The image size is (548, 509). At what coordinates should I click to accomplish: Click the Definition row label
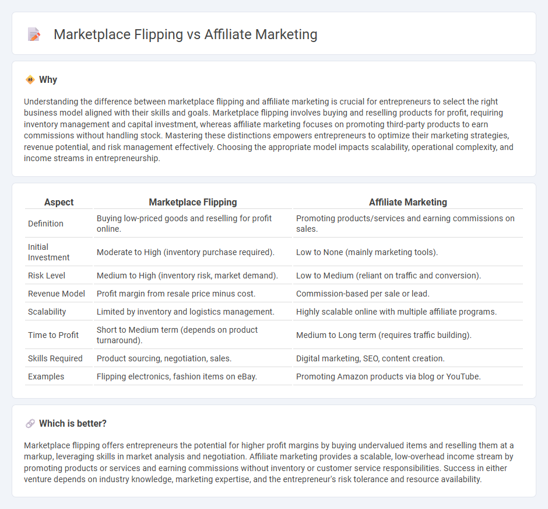point(45,224)
